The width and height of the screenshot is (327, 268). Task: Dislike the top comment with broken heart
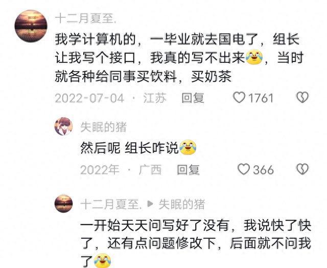click(x=302, y=97)
